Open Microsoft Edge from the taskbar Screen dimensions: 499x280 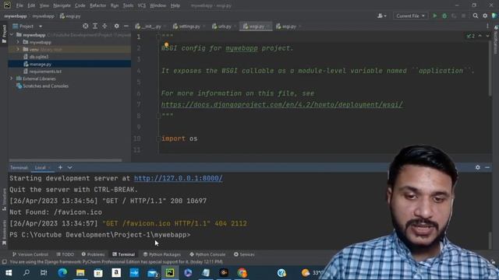[62, 273]
